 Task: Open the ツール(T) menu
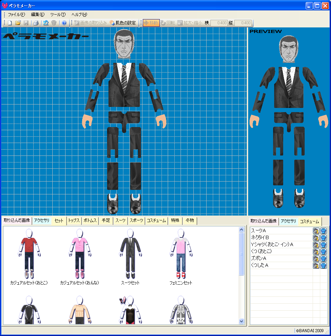(x=58, y=15)
